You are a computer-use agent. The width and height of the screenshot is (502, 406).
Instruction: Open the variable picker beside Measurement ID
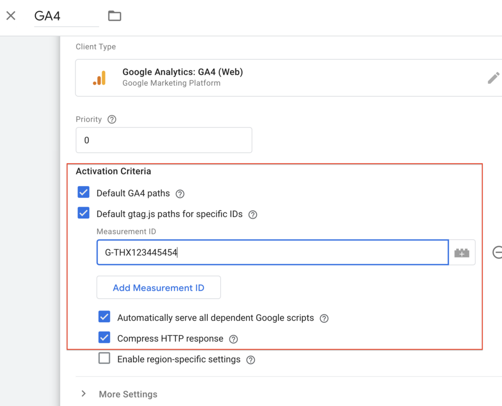point(462,253)
